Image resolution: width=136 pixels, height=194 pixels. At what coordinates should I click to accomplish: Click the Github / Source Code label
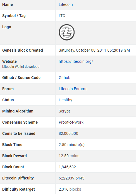point(21,78)
